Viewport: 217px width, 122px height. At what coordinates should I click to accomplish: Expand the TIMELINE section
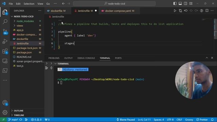27,115
